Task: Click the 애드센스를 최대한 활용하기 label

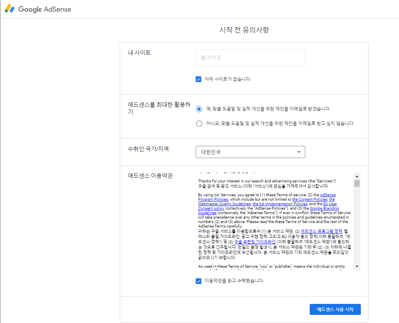Action: tap(159, 108)
